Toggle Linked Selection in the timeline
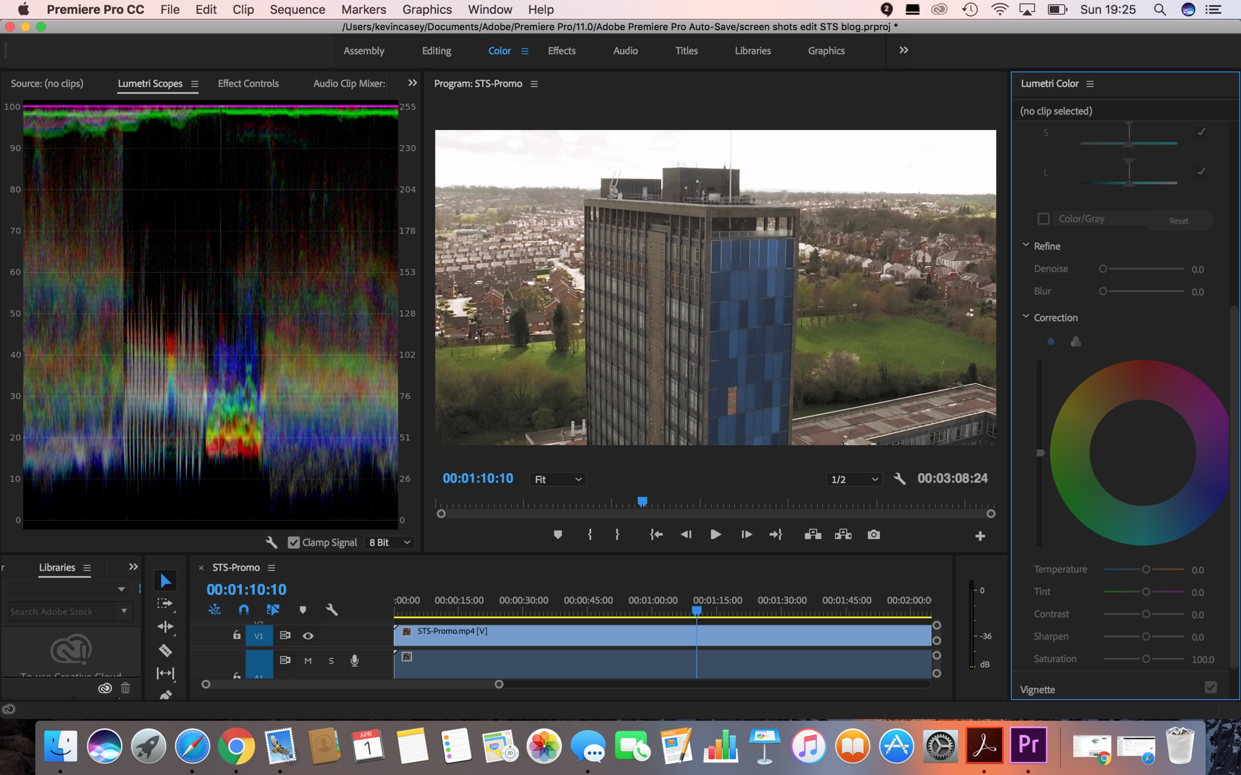Viewport: 1241px width, 775px height. (273, 609)
